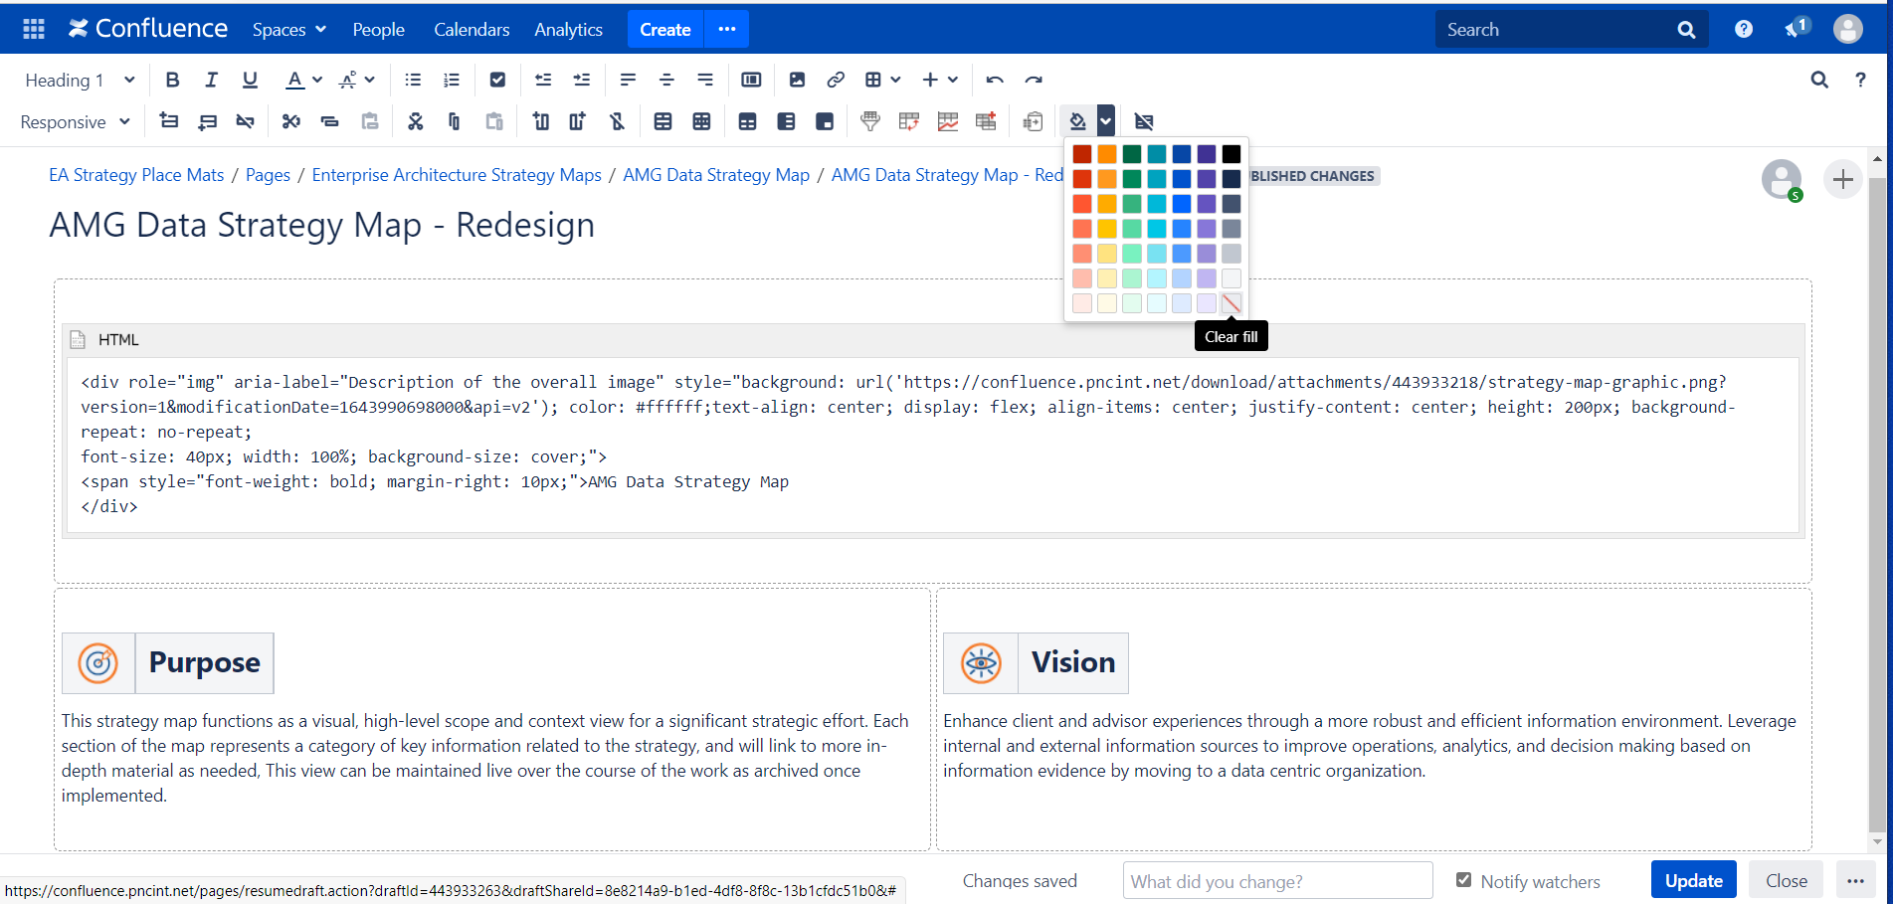Go to the Analytics menu item
This screenshot has height=904, width=1893.
(568, 29)
